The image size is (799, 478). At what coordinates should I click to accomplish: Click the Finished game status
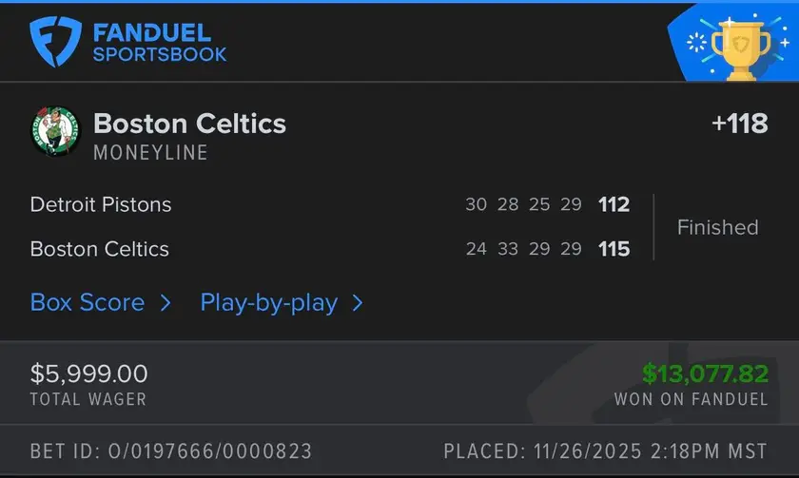pyautogui.click(x=717, y=227)
